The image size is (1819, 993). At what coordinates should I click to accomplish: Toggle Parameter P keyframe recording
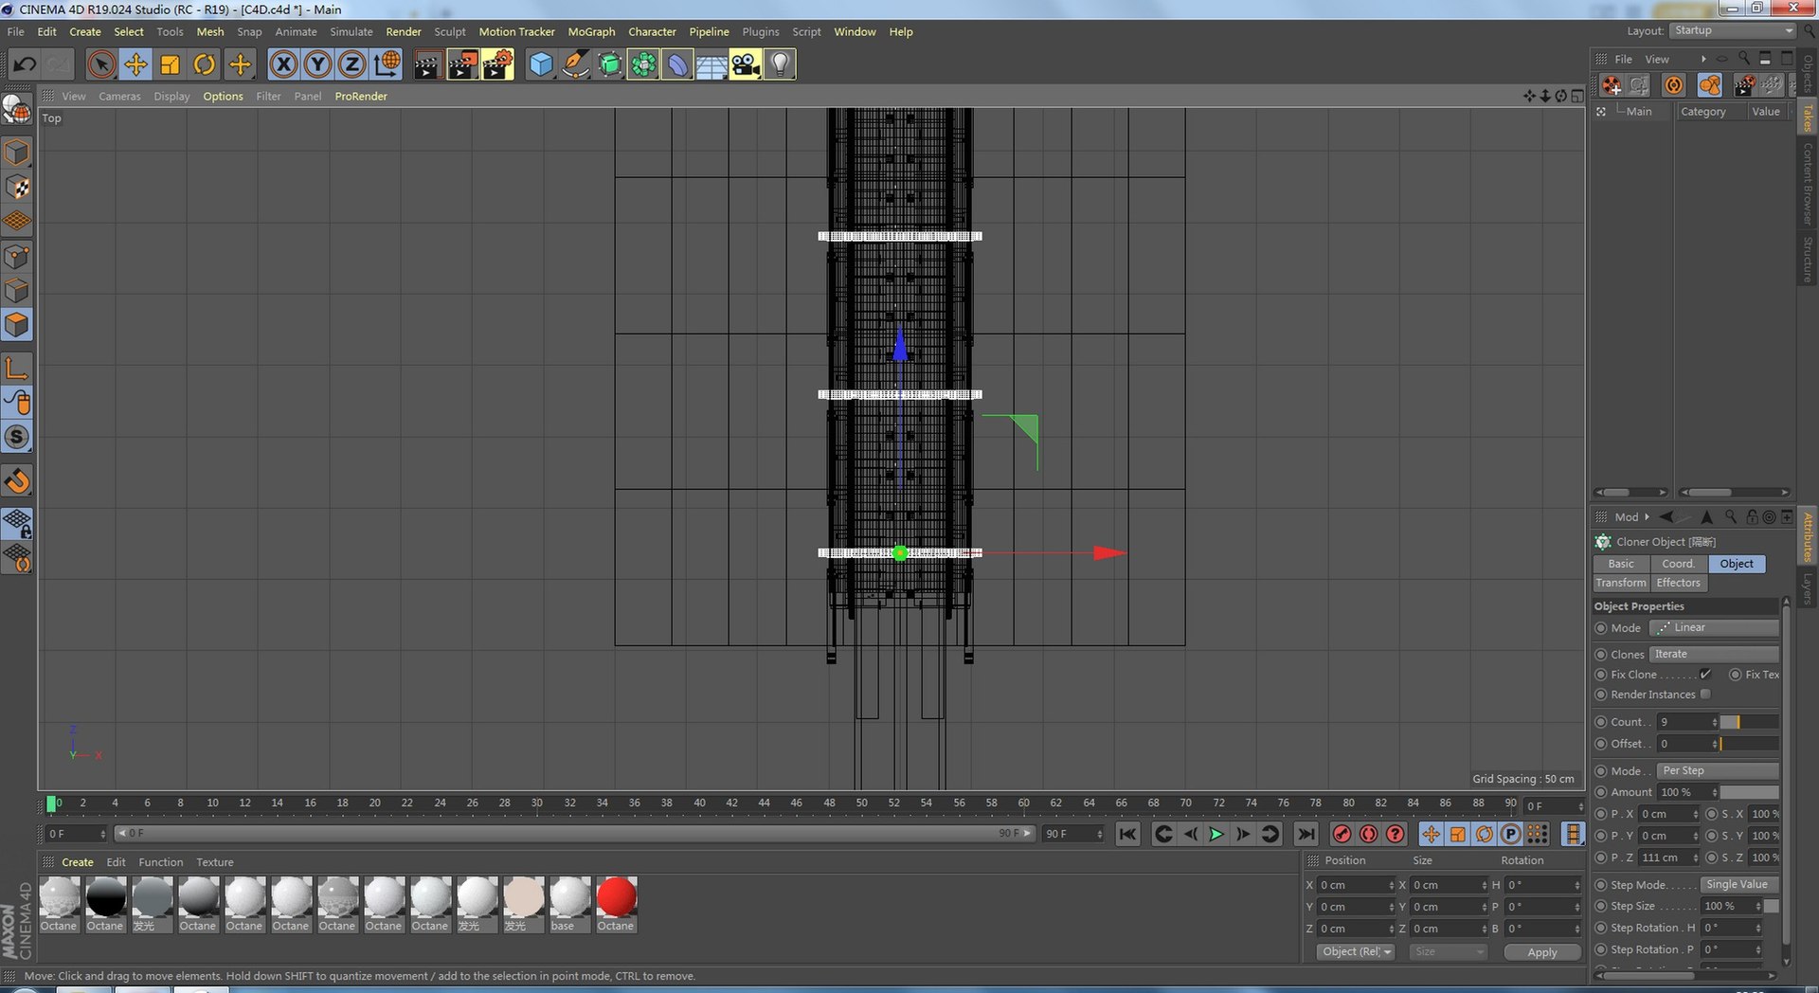(x=1511, y=834)
